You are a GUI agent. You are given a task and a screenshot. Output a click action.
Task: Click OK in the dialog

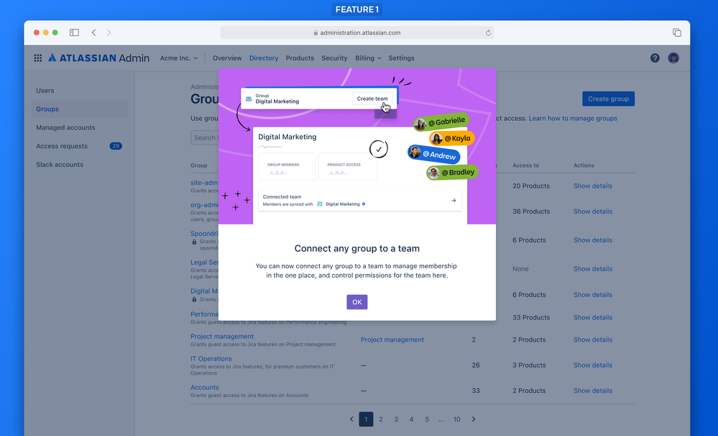357,302
